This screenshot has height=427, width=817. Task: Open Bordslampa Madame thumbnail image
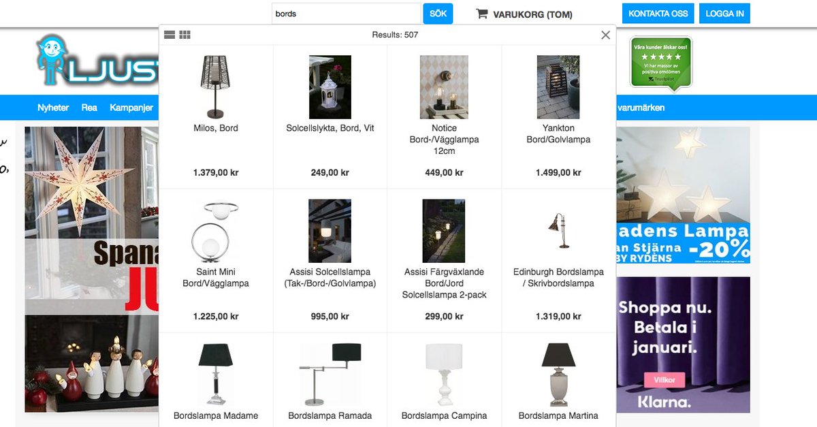click(x=216, y=375)
